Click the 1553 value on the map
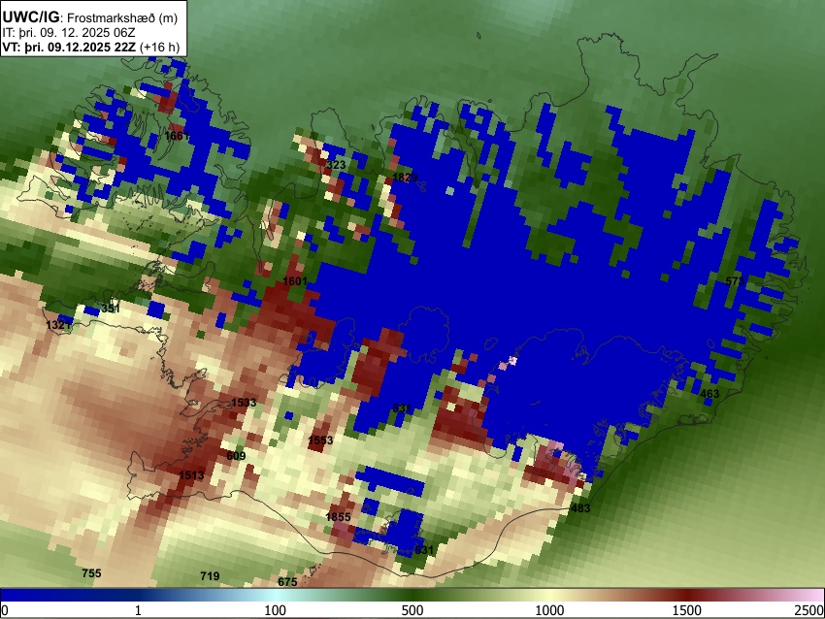The image size is (825, 619). (320, 440)
